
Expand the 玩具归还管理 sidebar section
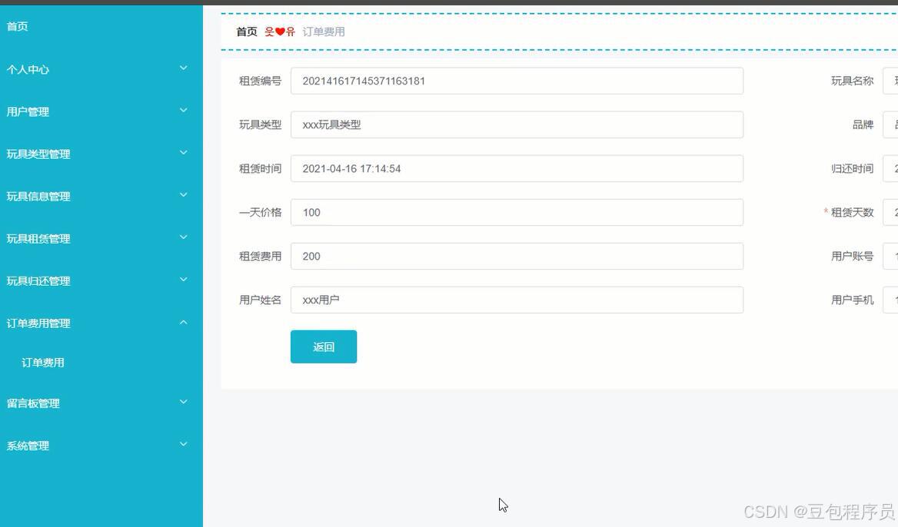pos(100,280)
